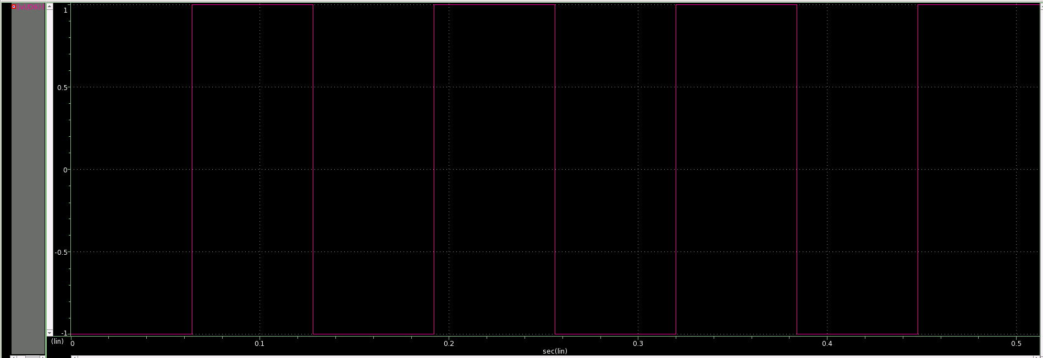The height and width of the screenshot is (358, 1043).
Task: Click the y-axis -0.5 value label
Action: (x=61, y=252)
